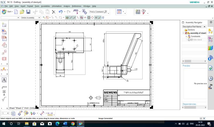Viewport: 214px width, 127px height.
Task: Click the Detail View icon
Action: coord(4,52)
